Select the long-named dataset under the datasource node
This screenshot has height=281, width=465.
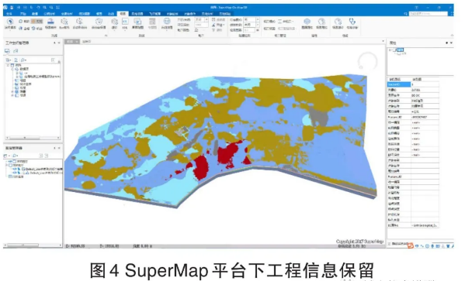[x=42, y=77]
